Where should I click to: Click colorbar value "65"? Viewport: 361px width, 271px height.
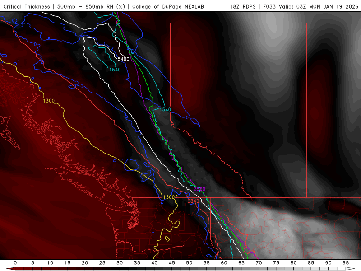point(241,263)
